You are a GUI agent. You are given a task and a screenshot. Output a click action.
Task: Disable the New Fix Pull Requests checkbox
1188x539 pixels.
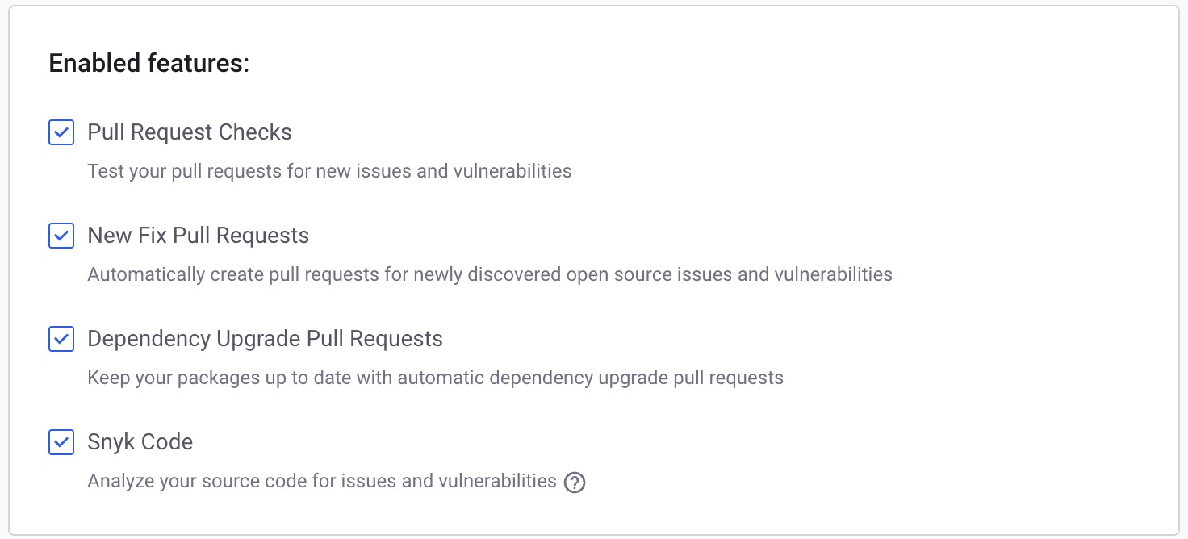click(61, 236)
